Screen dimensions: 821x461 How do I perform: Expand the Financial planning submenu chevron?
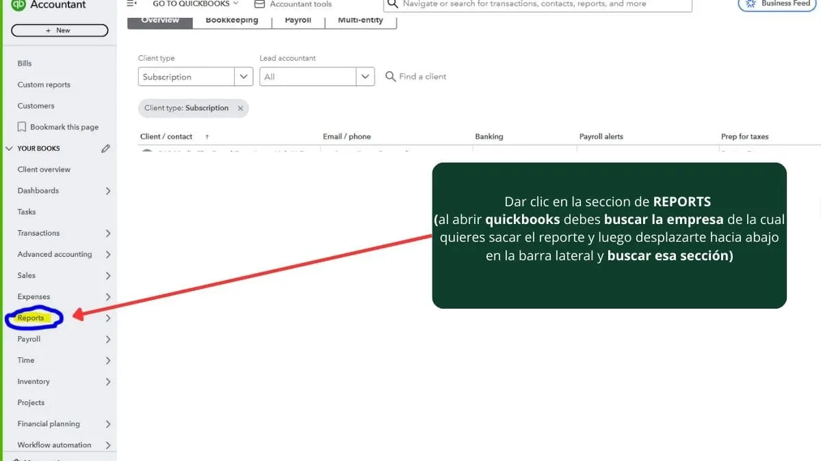click(108, 424)
